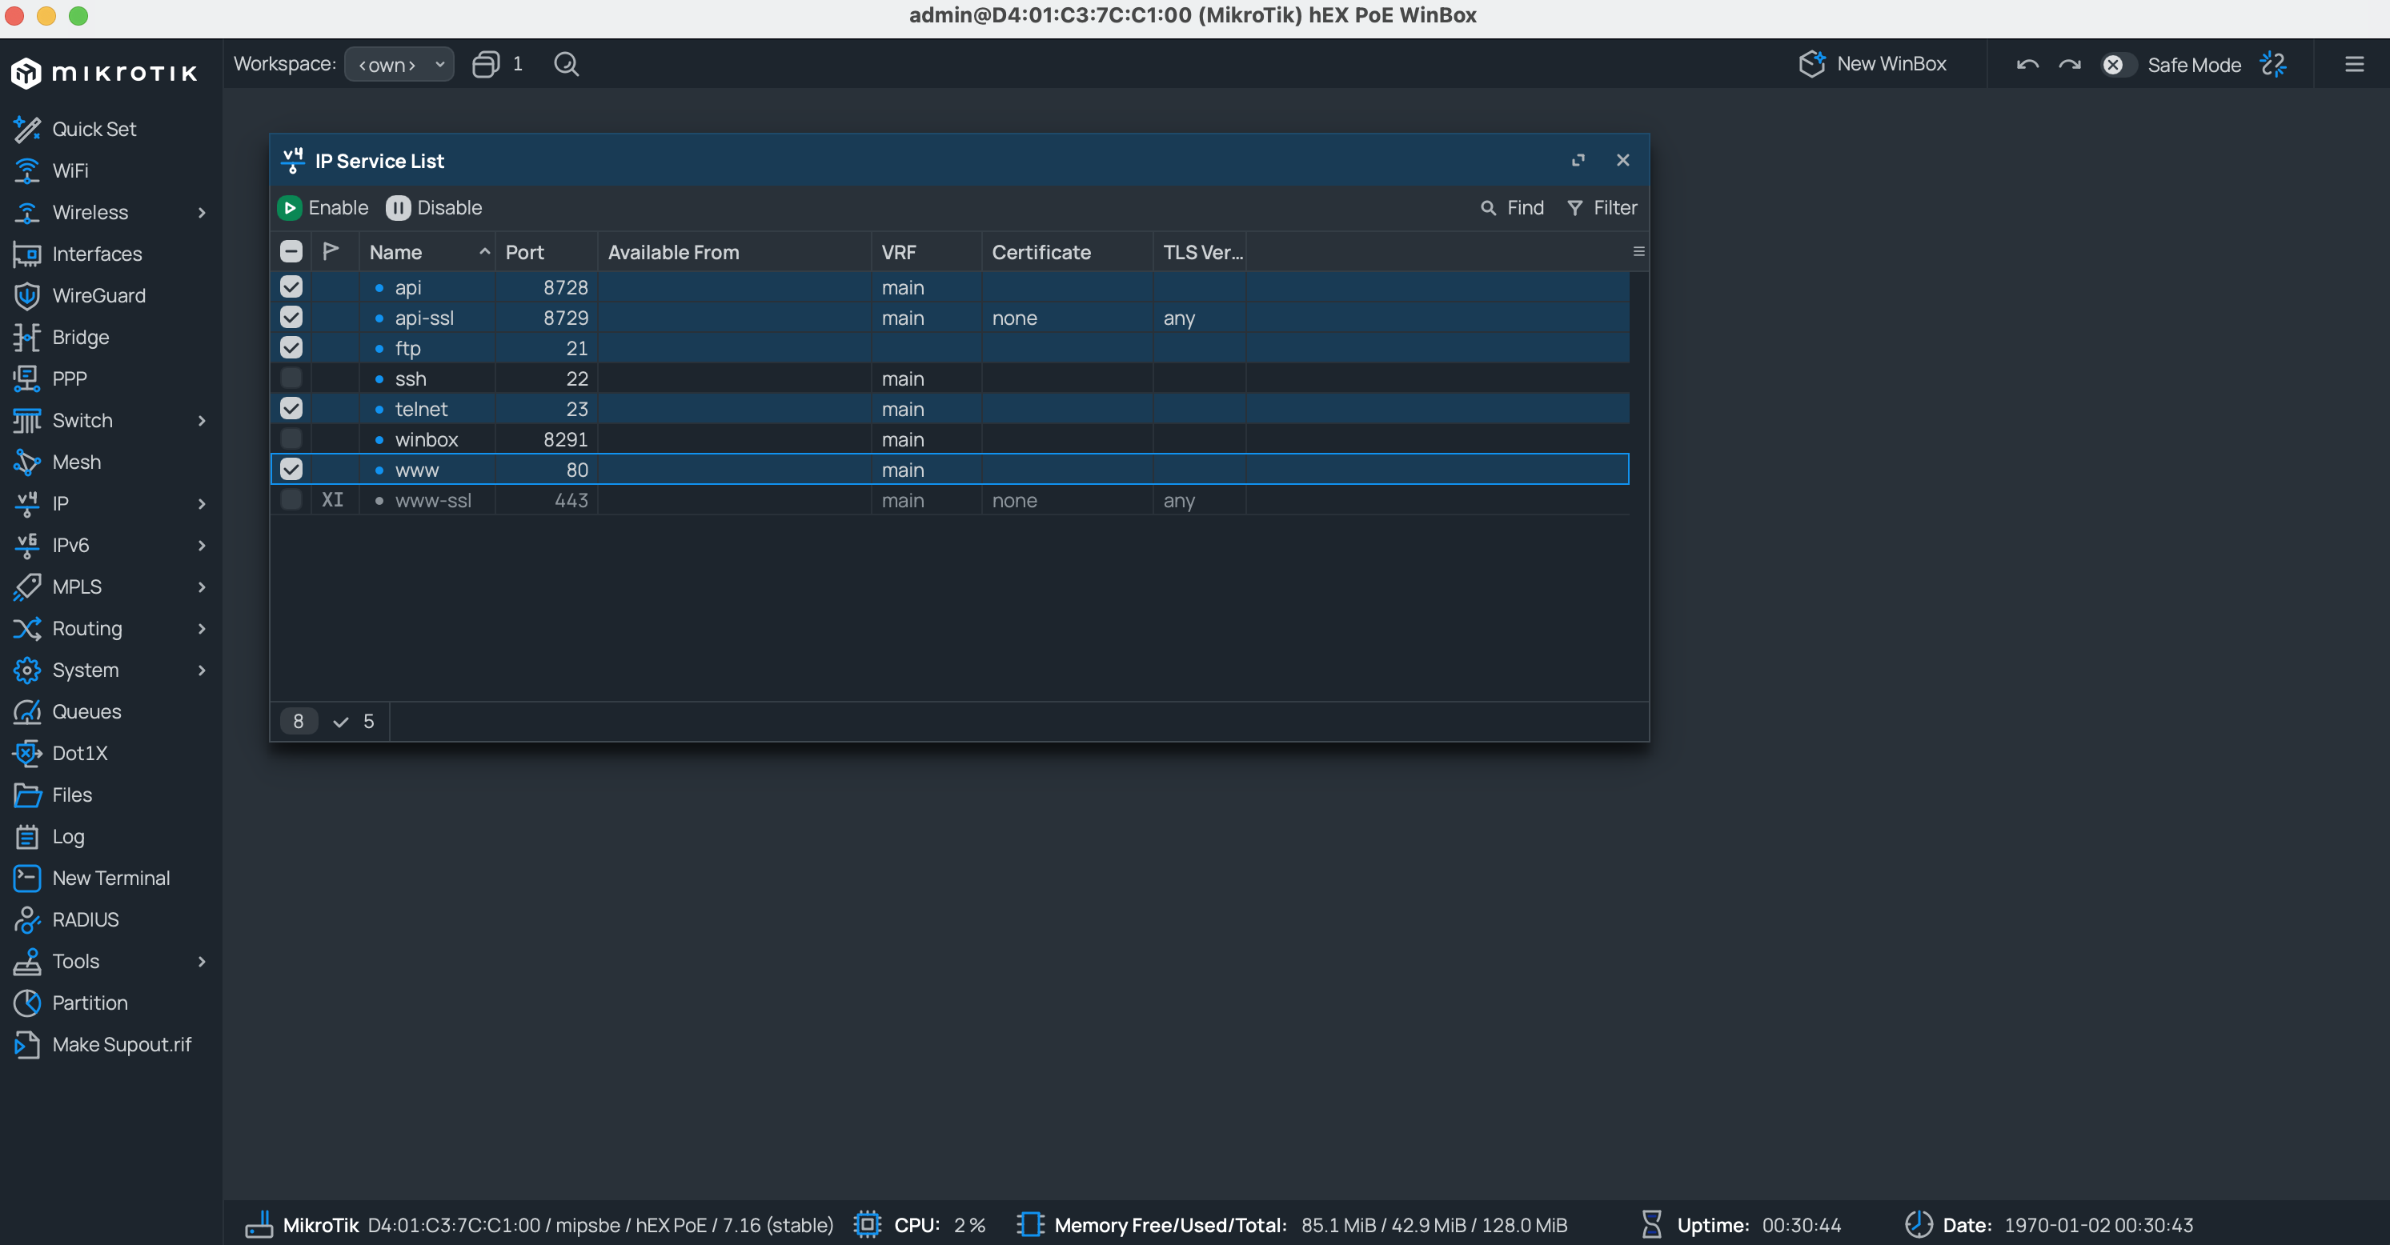
Task: Uncheck the api service checkbox
Action: [291, 286]
